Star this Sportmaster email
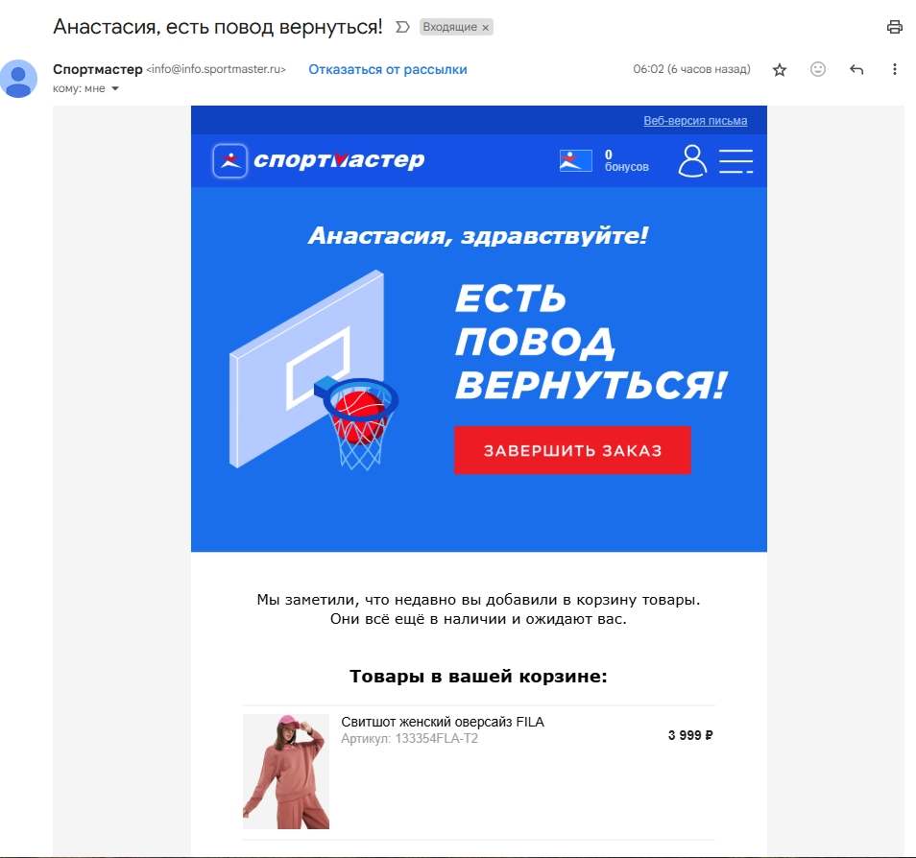This screenshot has height=858, width=916. click(x=780, y=70)
